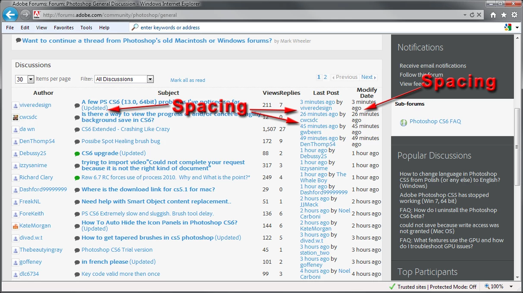Click the Google search provider icon
This screenshot has height=293, width=523.
pyautogui.click(x=508, y=27)
